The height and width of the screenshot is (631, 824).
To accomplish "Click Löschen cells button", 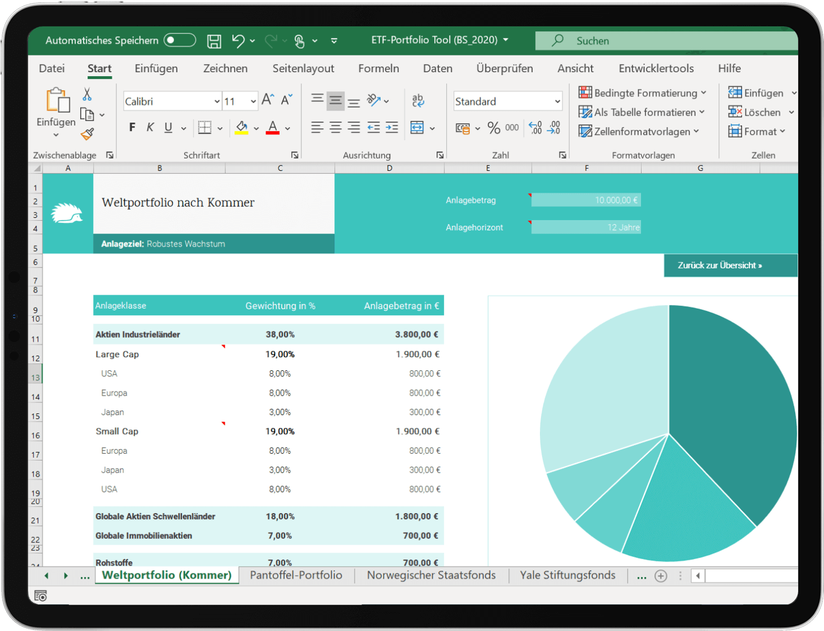I will tap(754, 112).
